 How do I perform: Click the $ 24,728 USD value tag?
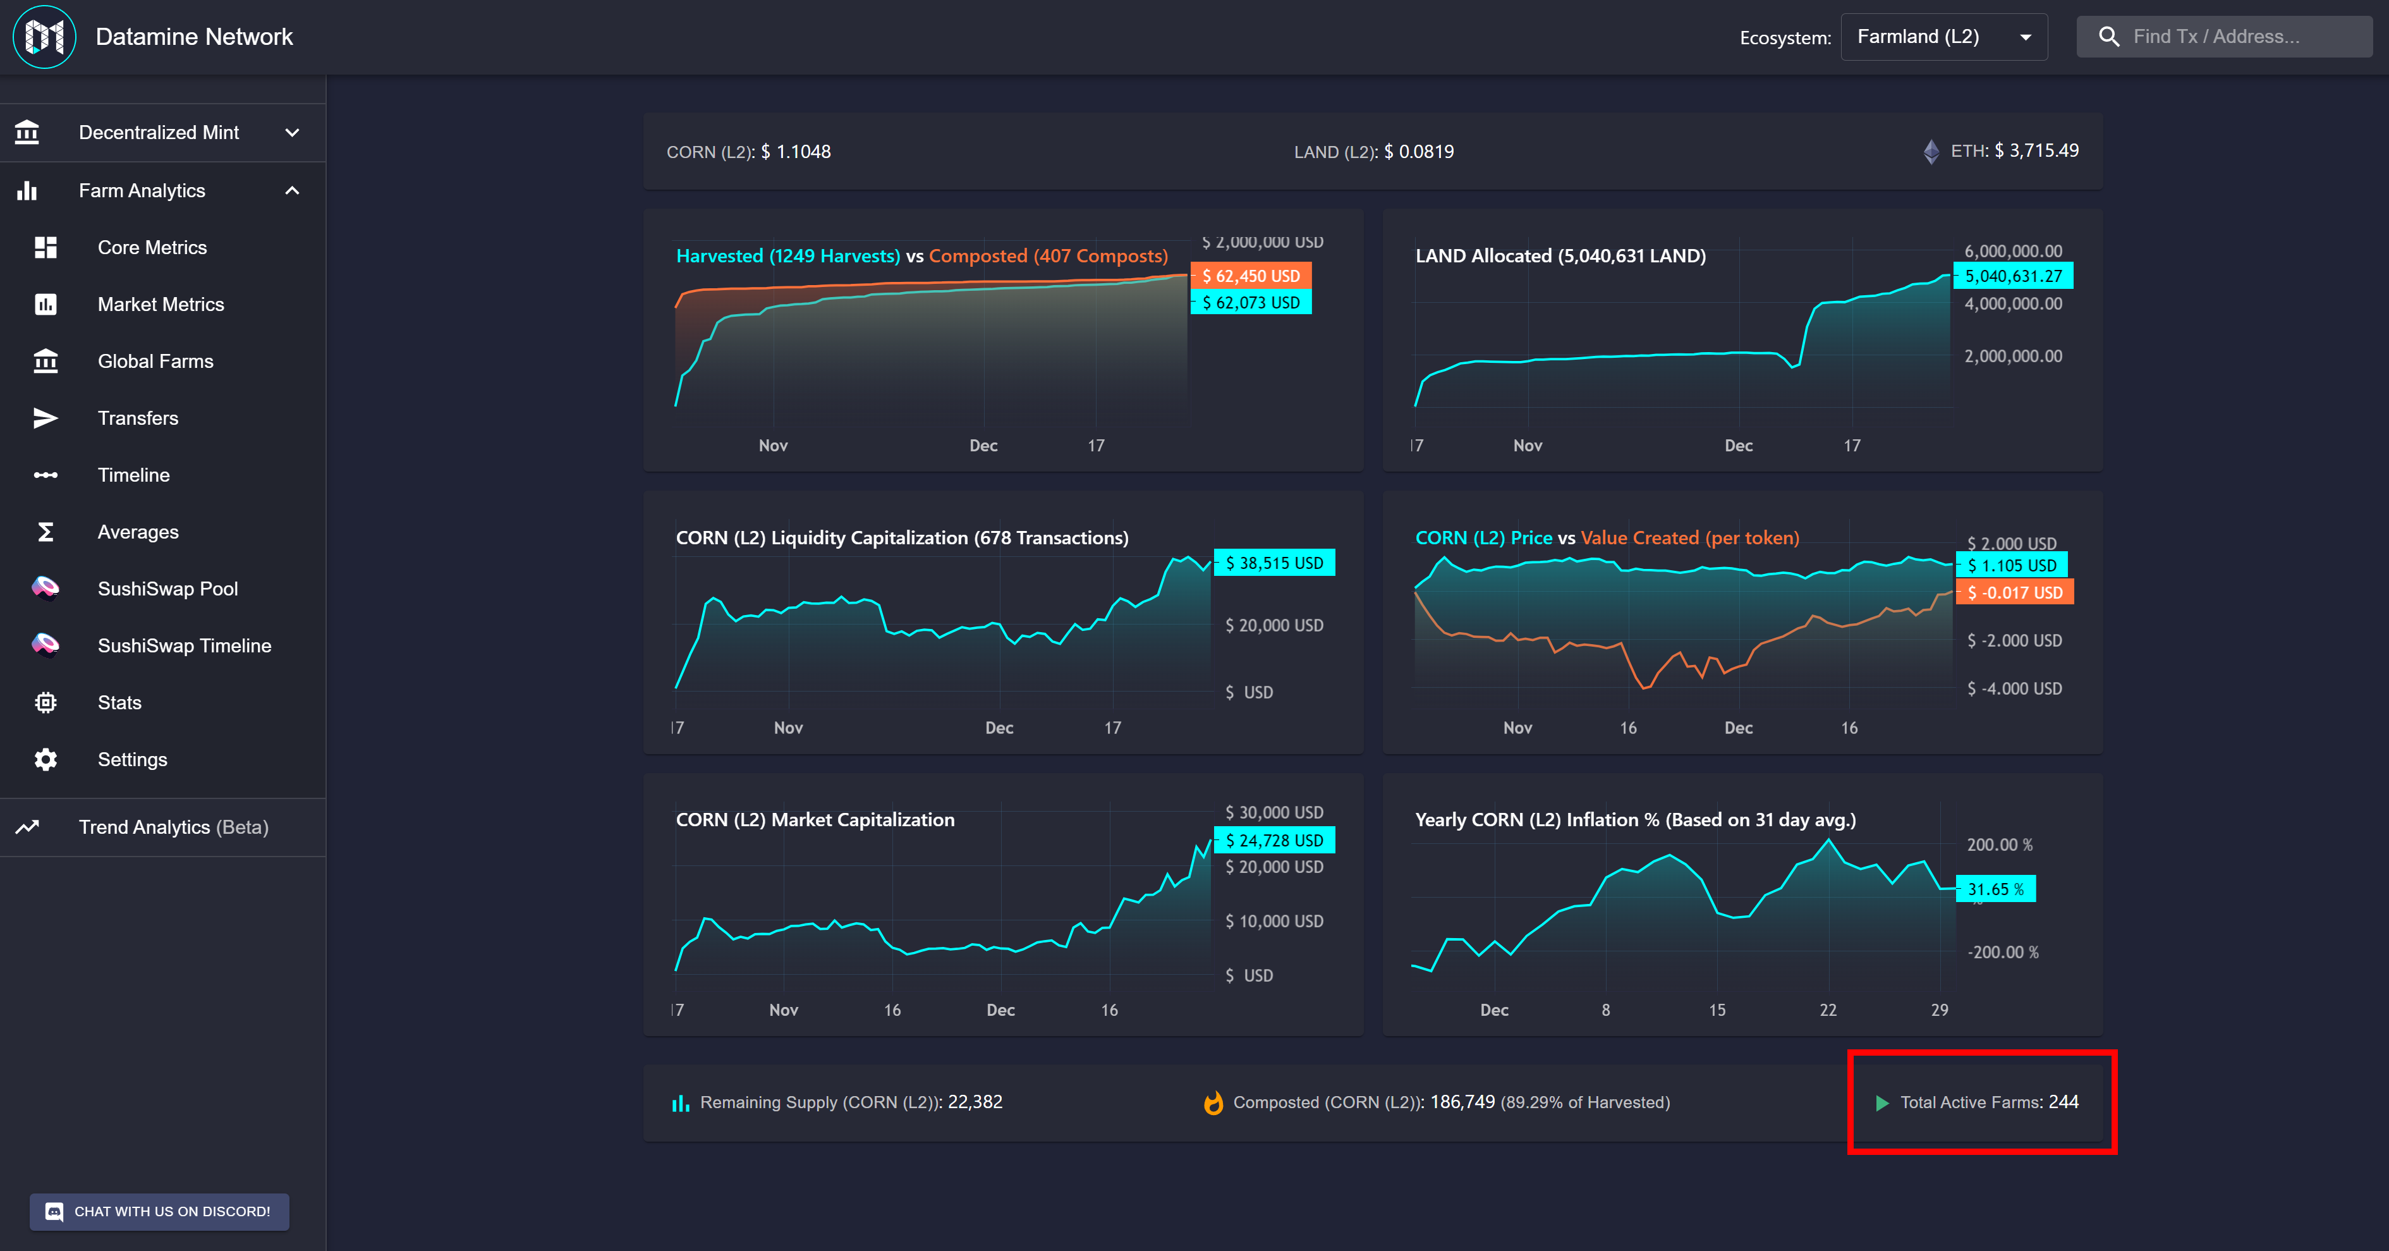coord(1274,840)
